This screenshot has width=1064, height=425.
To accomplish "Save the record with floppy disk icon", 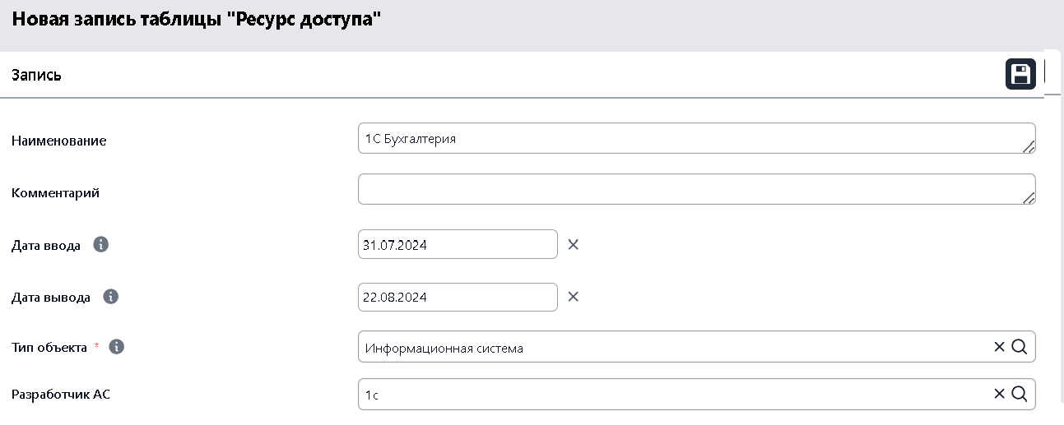I will pos(1020,74).
